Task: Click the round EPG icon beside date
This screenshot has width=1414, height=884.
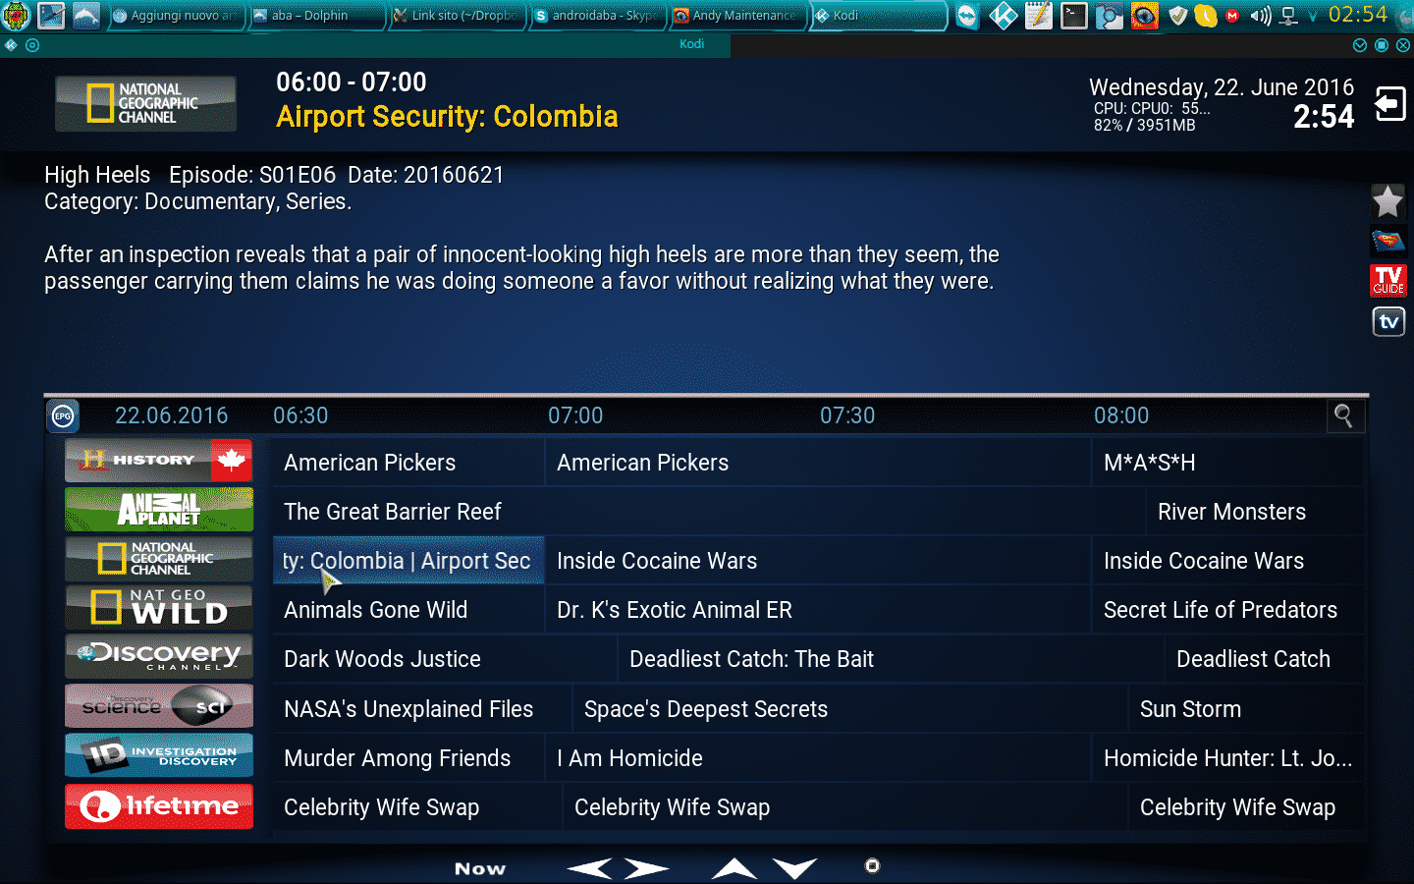Action: 63,416
